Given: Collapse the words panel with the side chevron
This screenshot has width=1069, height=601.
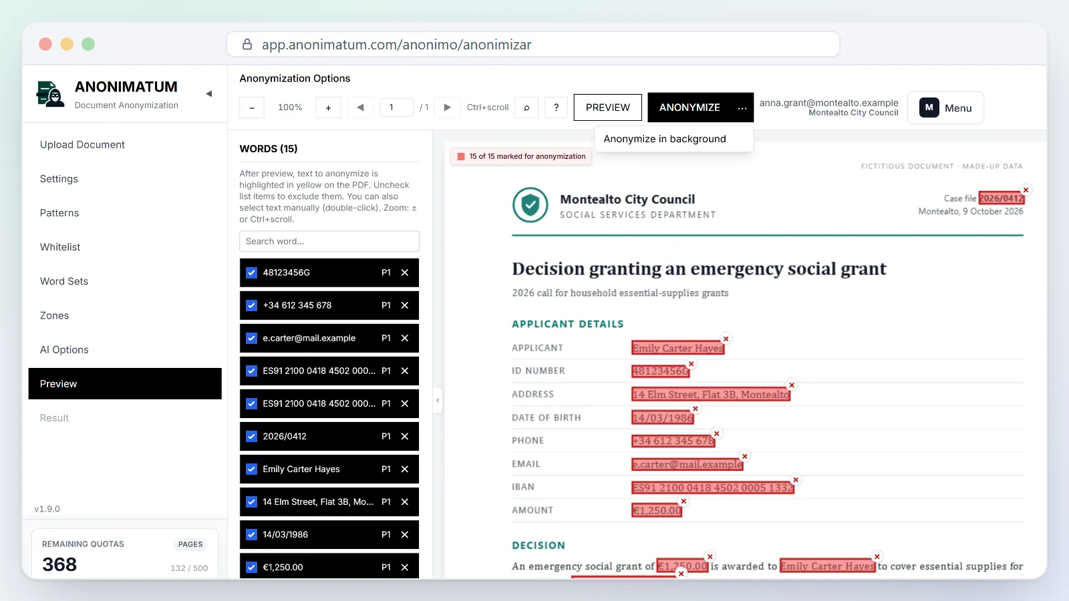Looking at the screenshot, I should tap(438, 401).
